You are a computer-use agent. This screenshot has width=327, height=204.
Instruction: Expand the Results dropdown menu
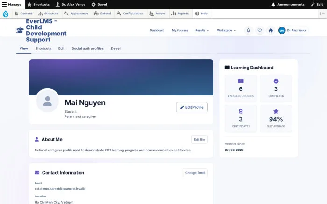pos(202,30)
